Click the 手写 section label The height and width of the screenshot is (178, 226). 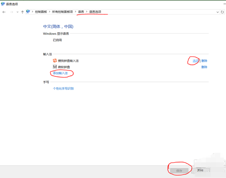coord(46,82)
